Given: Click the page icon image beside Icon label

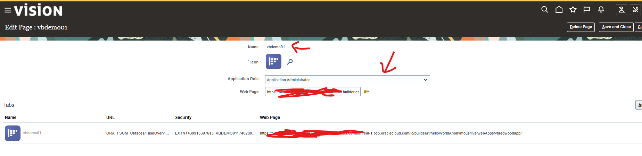Looking at the screenshot, I should 273,61.
